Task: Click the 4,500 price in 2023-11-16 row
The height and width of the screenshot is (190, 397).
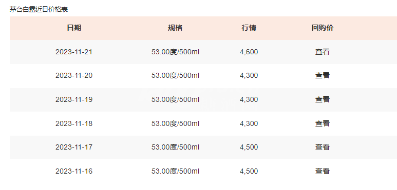Action: [x=249, y=171]
